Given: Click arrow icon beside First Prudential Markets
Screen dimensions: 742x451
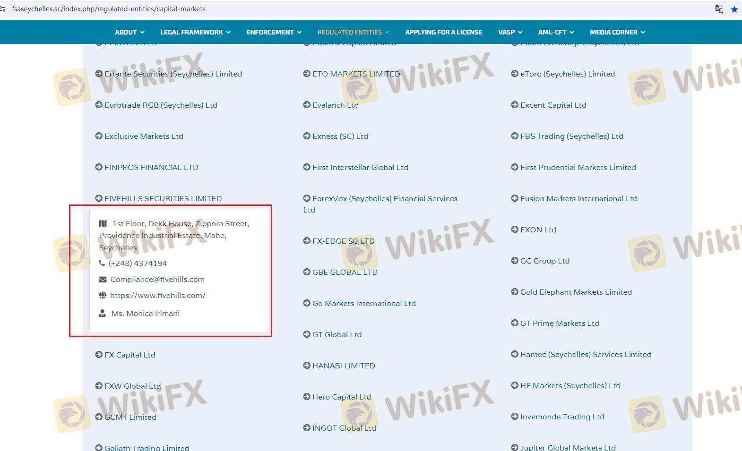Looking at the screenshot, I should [515, 167].
